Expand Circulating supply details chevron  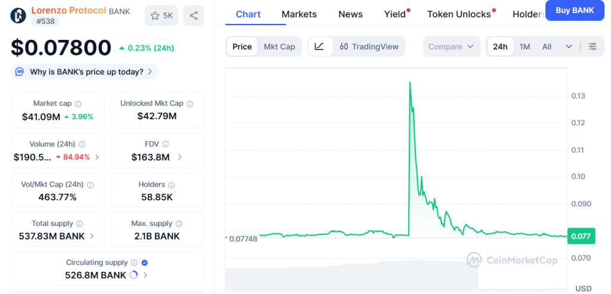click(145, 276)
